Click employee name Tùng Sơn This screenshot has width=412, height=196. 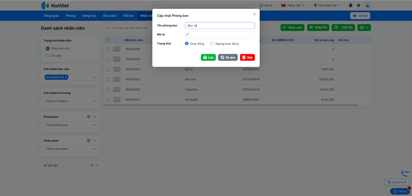191,89
